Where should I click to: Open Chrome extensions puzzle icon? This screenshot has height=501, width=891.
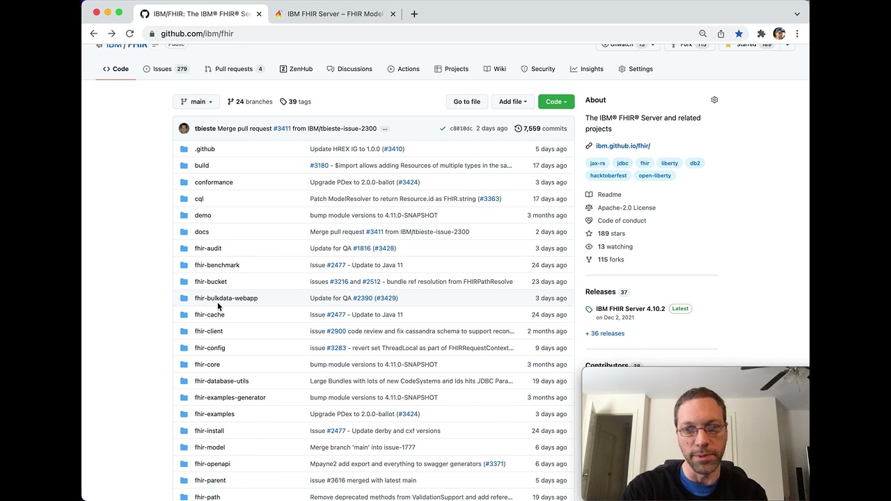762,33
